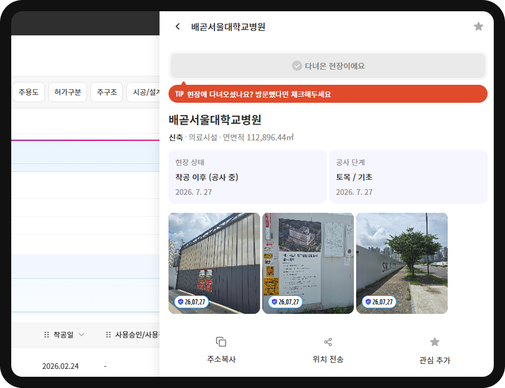The height and width of the screenshot is (388, 505).
Task: Click the large 배곧서울대학교병원 heading
Action: coord(215,120)
